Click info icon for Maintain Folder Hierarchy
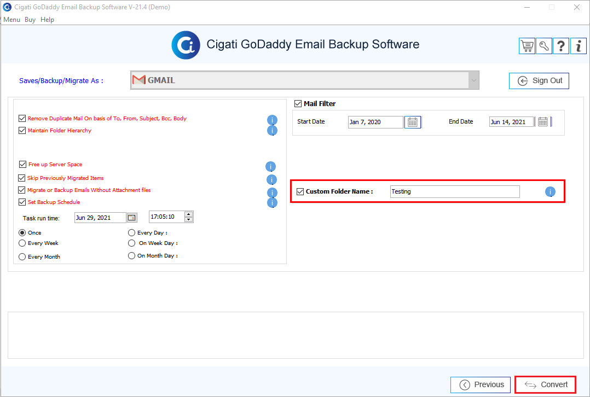590x397 pixels. pos(272,131)
